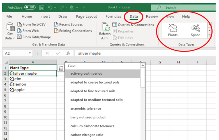Open Recent Sources
219x140 pixels.
[x=68, y=24]
